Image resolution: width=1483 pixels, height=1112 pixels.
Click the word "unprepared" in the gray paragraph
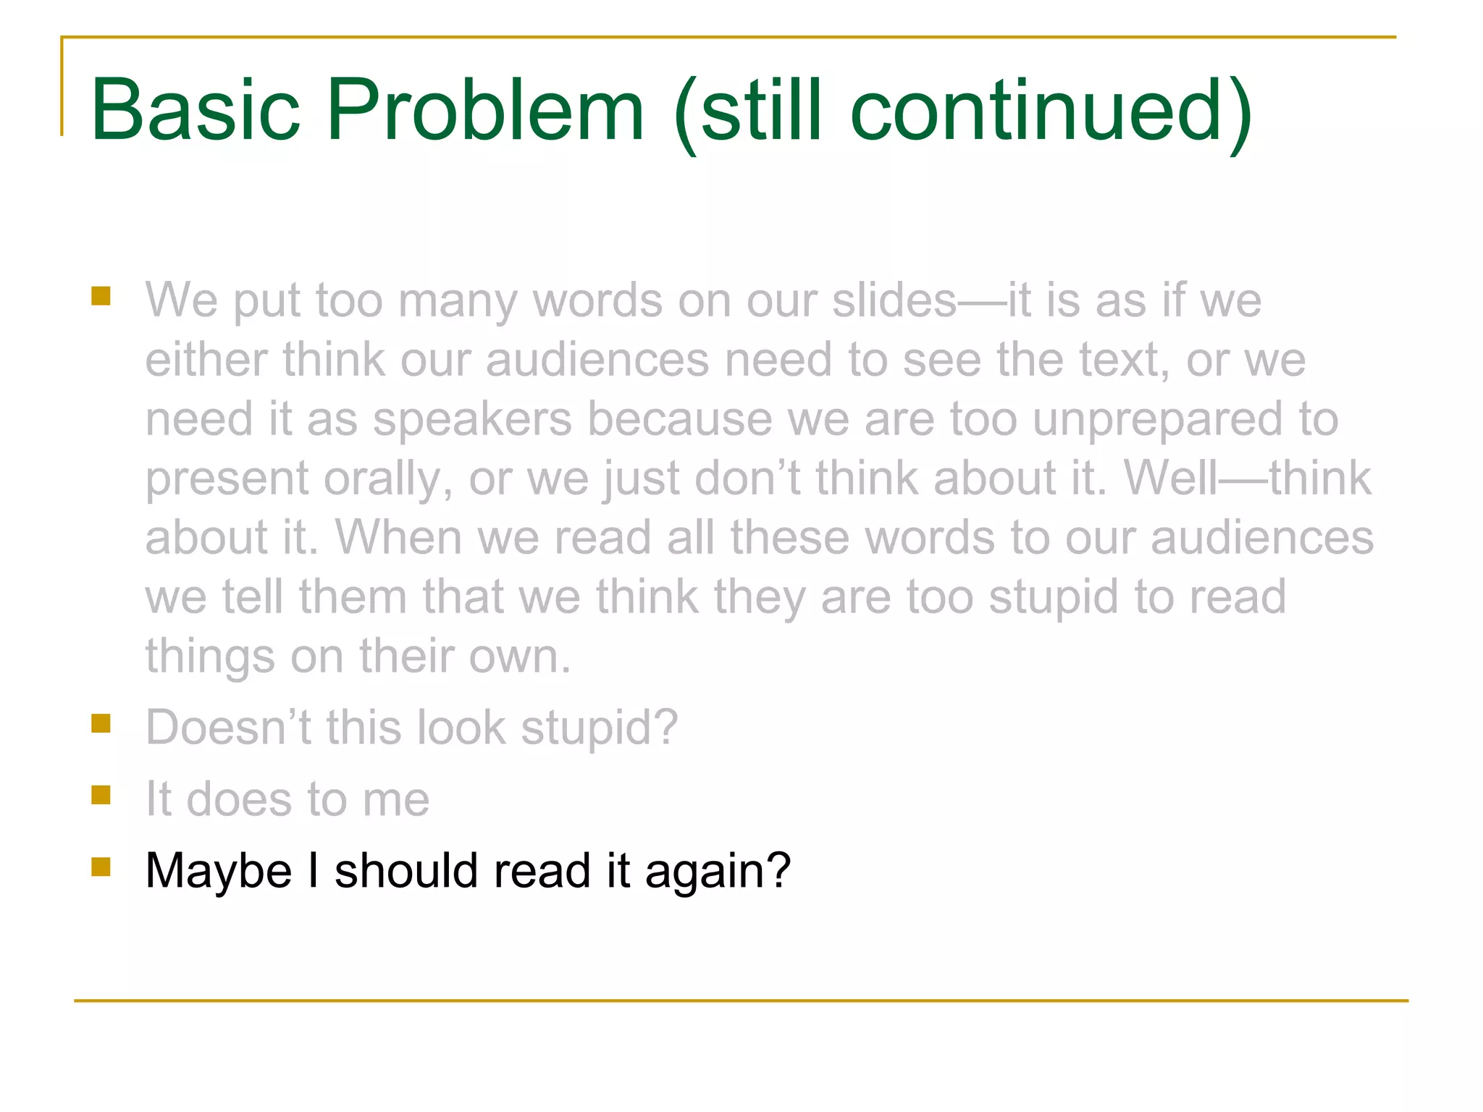(x=1156, y=419)
